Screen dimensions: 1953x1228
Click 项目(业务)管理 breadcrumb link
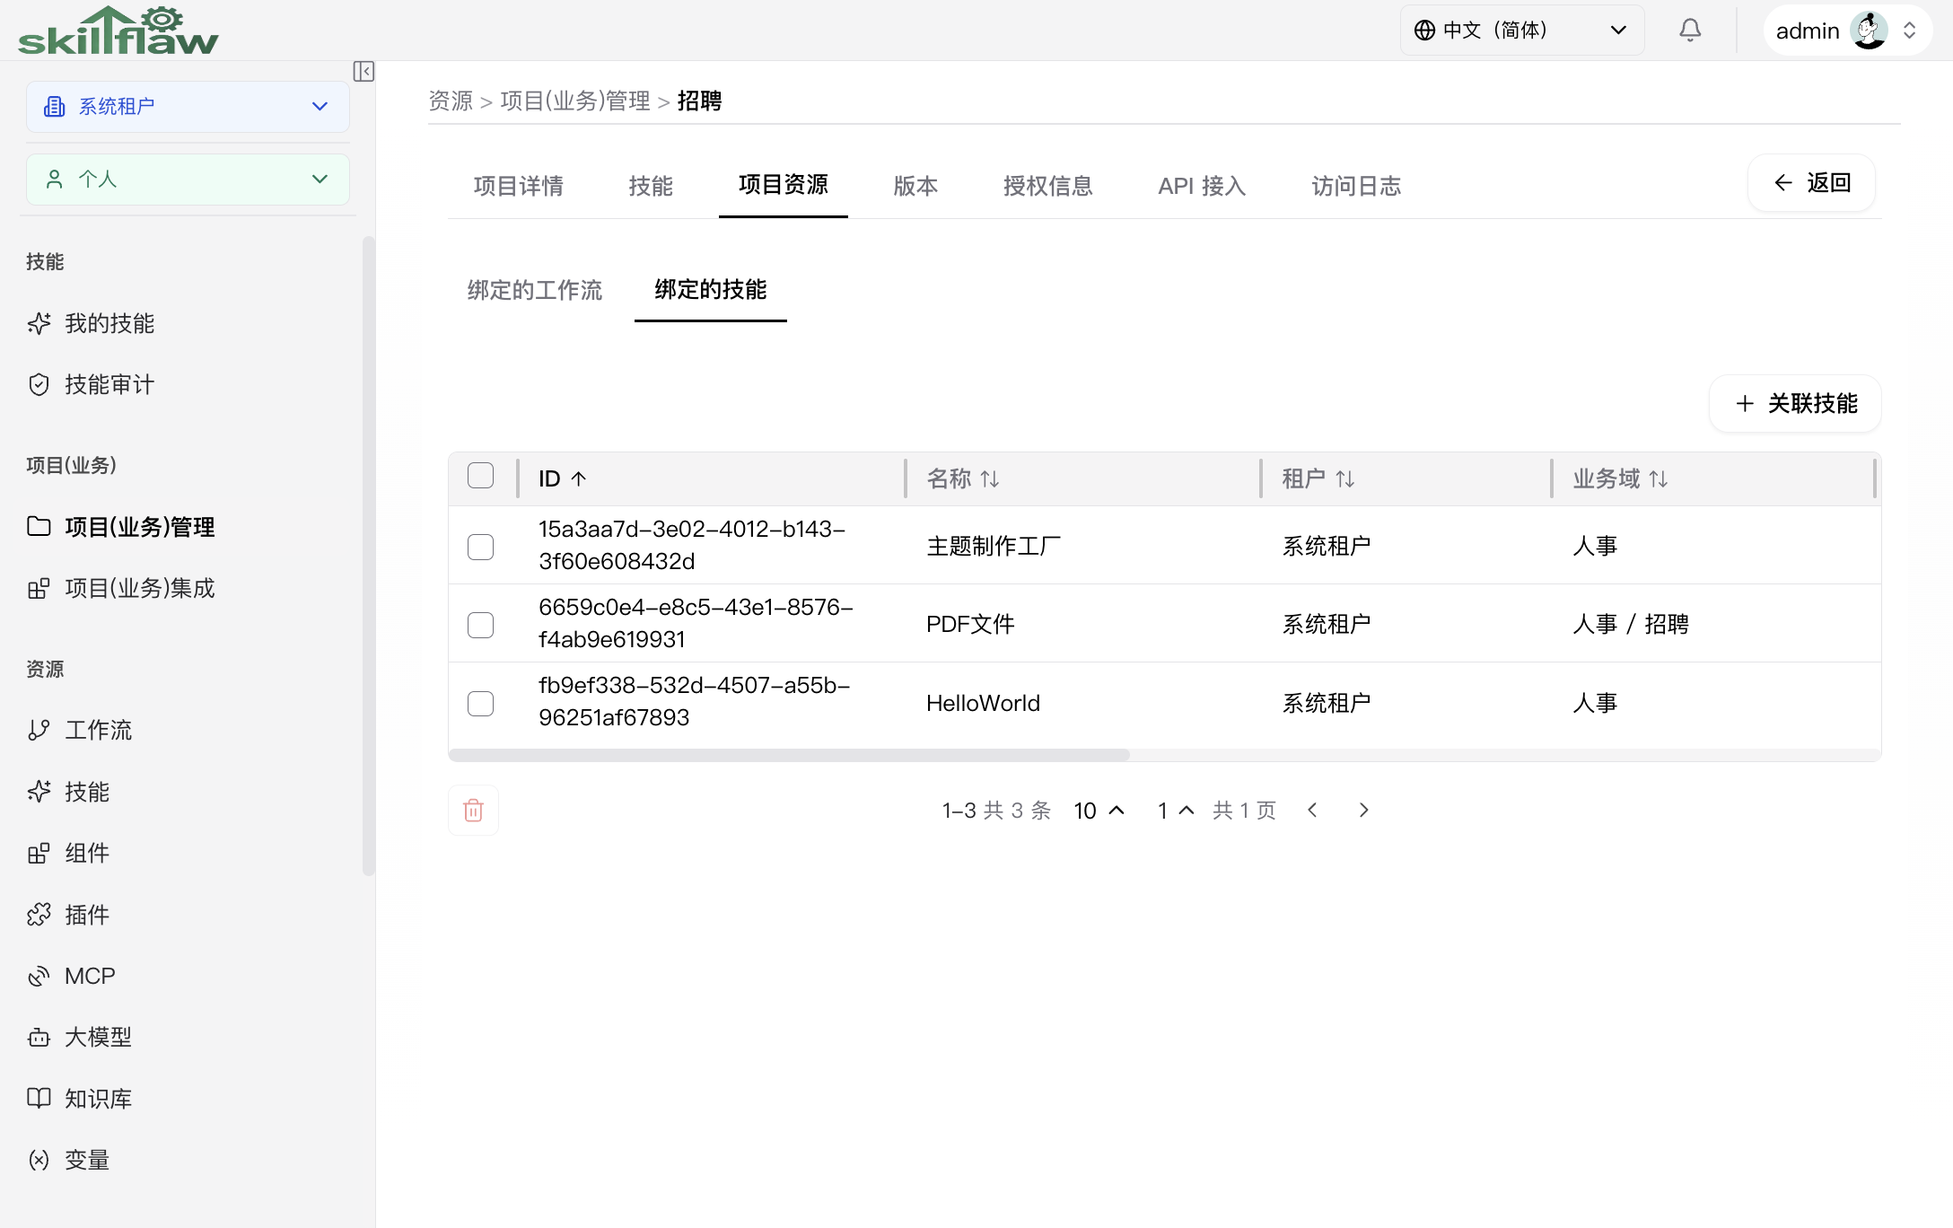pyautogui.click(x=575, y=101)
